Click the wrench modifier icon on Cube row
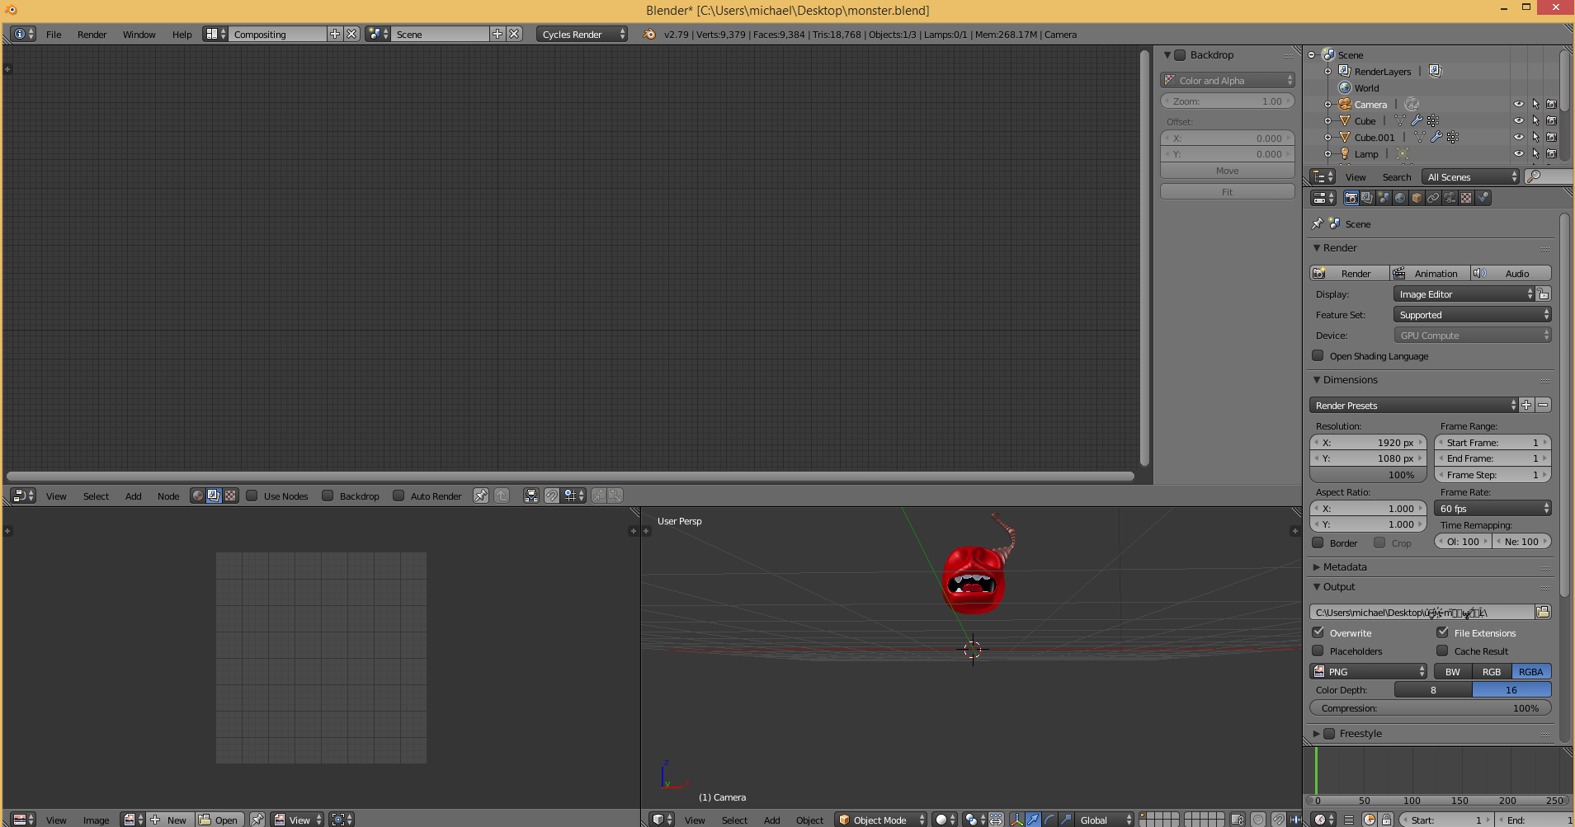The width and height of the screenshot is (1575, 827). tap(1417, 121)
